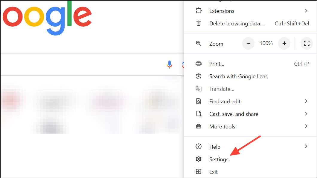Choose Exit from the Chrome menu

pyautogui.click(x=214, y=172)
